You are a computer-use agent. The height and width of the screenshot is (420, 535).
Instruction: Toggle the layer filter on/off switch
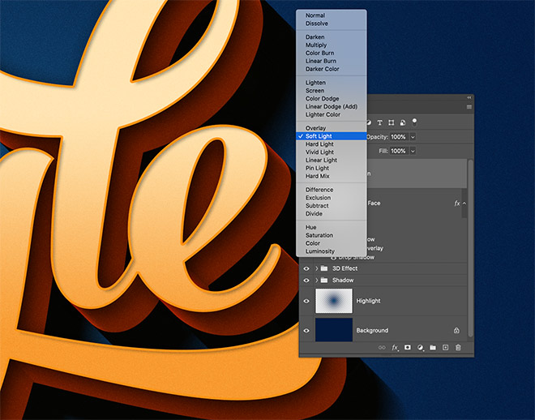tap(414, 121)
